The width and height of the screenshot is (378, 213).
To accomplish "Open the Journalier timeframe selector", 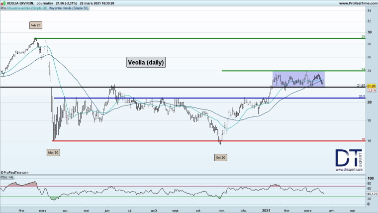I will (48, 3).
